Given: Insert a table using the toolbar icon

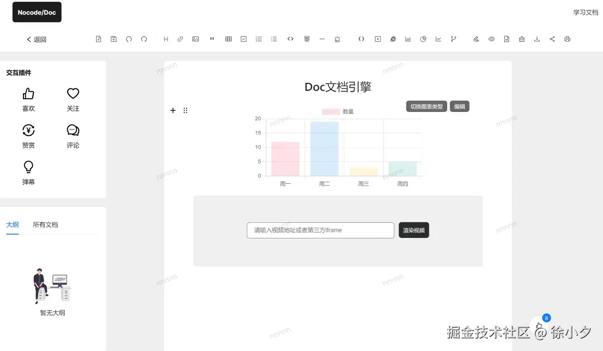Looking at the screenshot, I should [228, 39].
